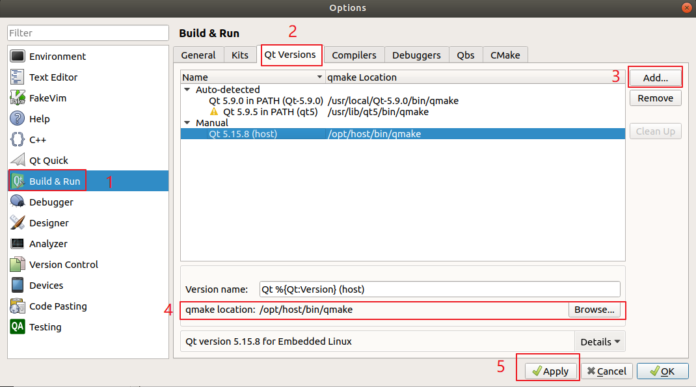Browse for the qmake location
This screenshot has height=387, width=696.
click(x=595, y=310)
